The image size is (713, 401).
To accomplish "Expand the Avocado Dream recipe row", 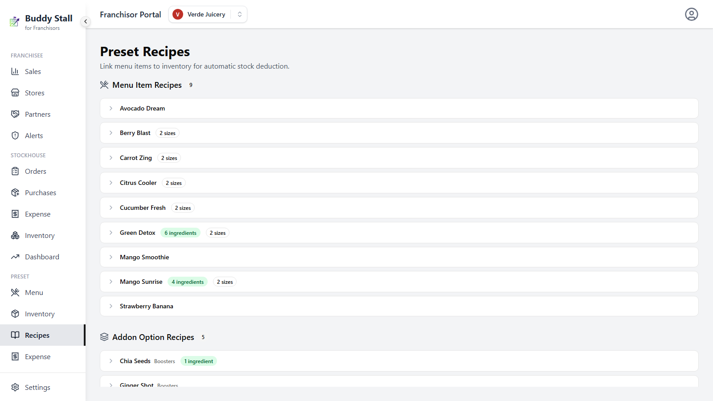I will 399,108.
